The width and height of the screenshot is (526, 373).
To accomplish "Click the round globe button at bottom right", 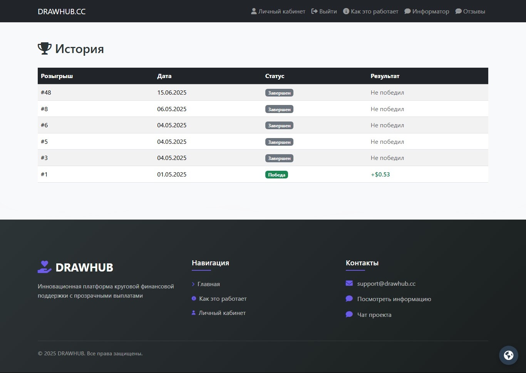I will pos(509,355).
